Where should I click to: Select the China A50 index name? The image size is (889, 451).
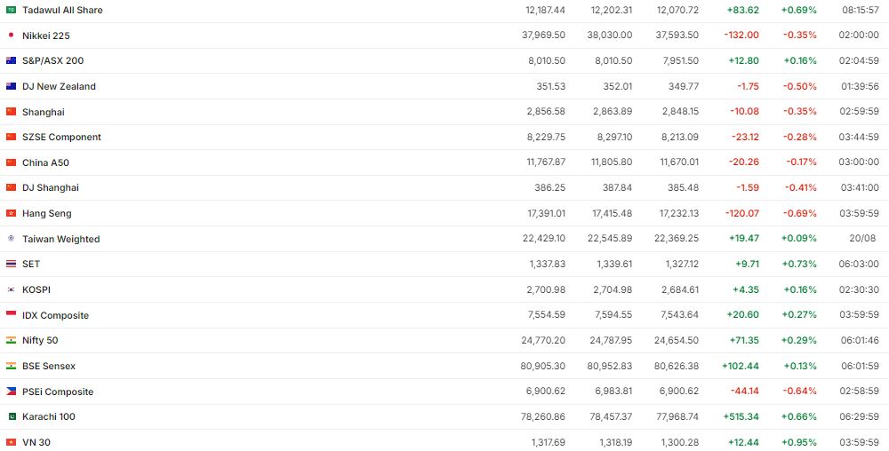tap(45, 162)
